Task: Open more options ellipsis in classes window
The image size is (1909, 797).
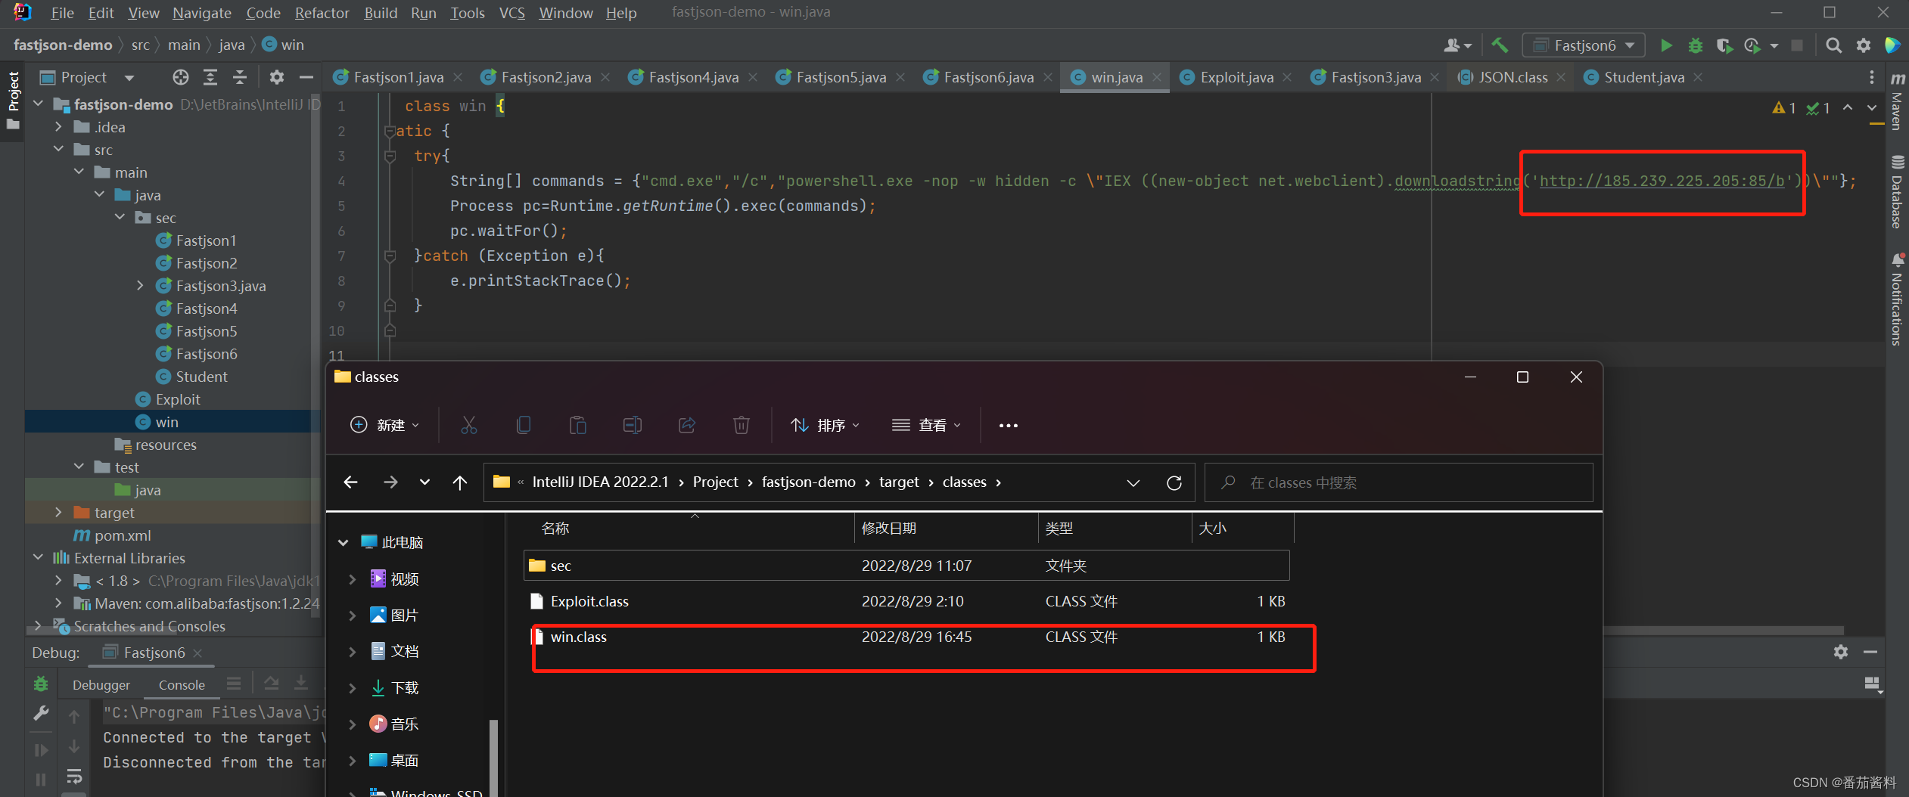Action: click(1009, 426)
